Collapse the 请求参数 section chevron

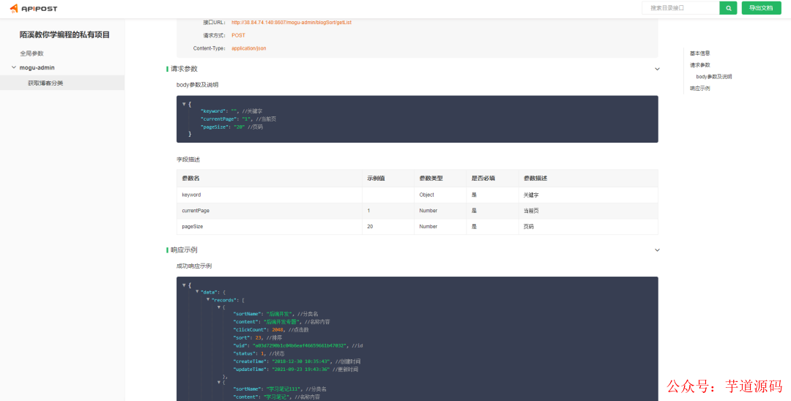(x=657, y=69)
